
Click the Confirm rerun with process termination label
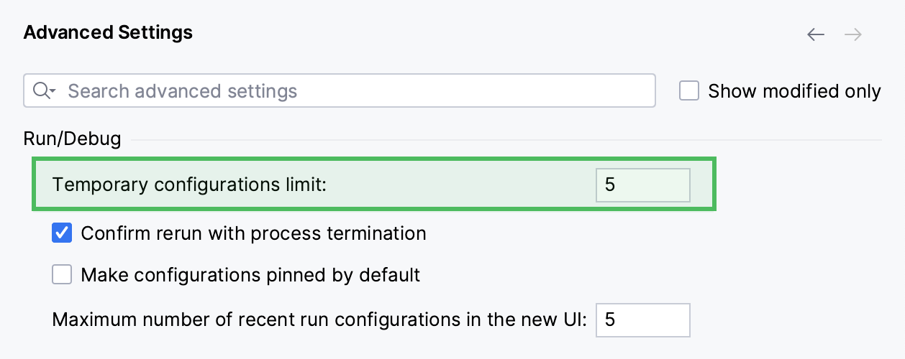click(253, 233)
